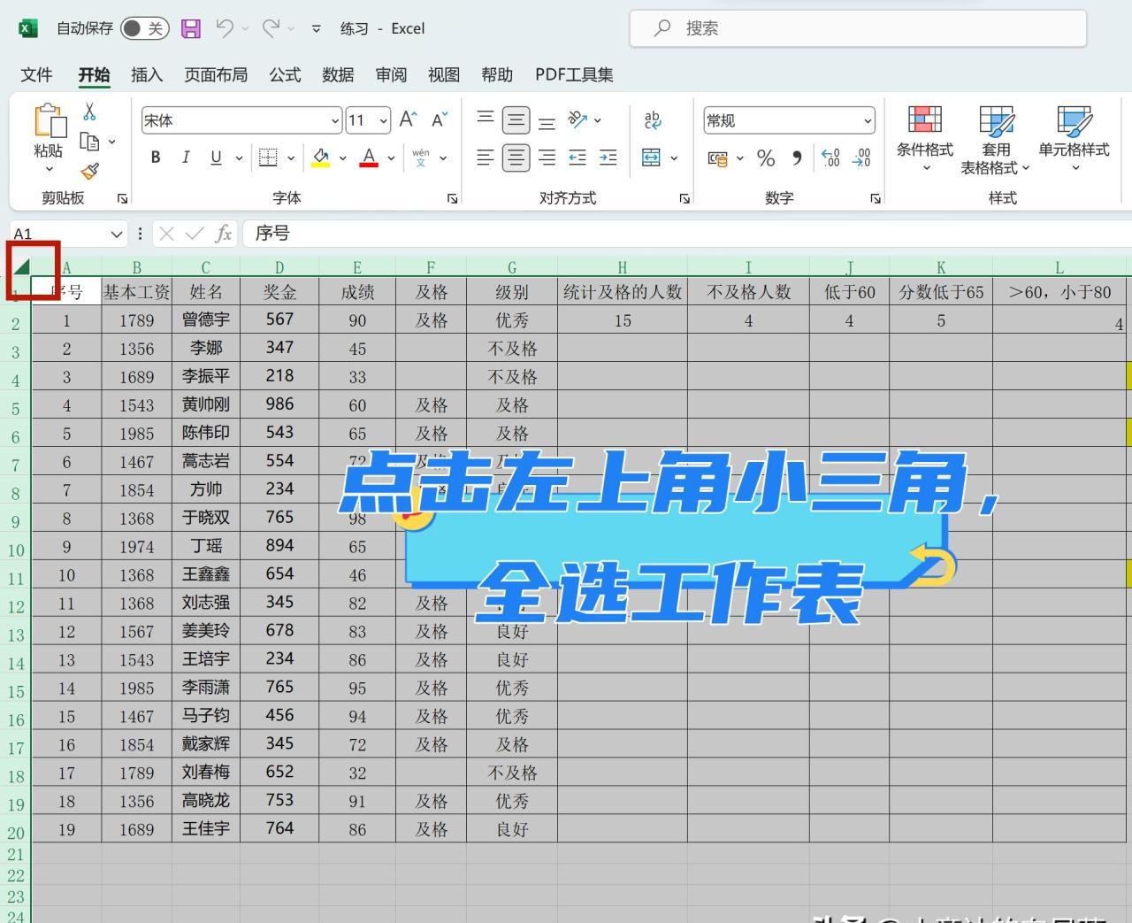Screen dimensions: 1132x923
Task: Click Decrease Decimal icon
Action: pyautogui.click(x=861, y=158)
